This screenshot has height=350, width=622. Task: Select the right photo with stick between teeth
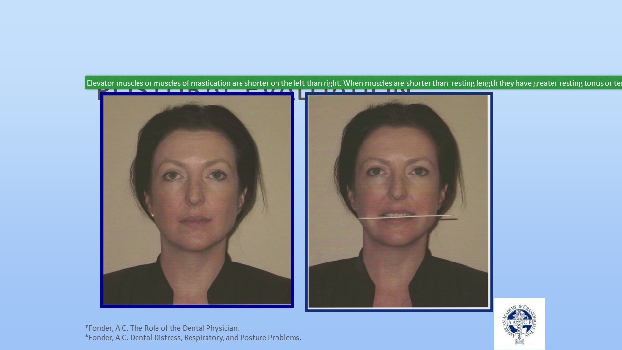tap(398, 202)
